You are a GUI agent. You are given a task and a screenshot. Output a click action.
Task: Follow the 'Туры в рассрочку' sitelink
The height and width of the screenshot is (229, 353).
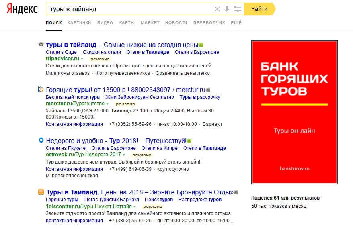coord(200,97)
